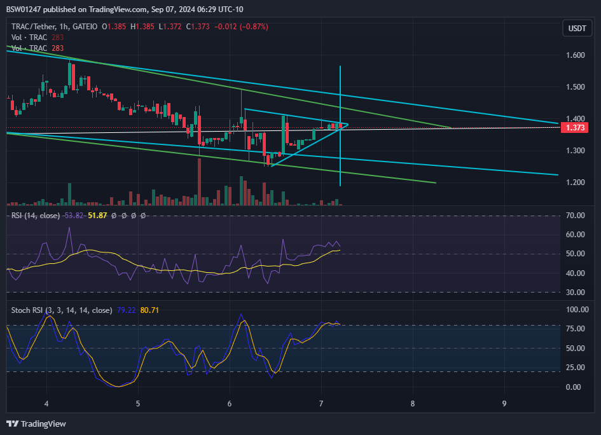Click the 30.00 RSI axis label
Screen dimensions: 601x435
point(576,292)
